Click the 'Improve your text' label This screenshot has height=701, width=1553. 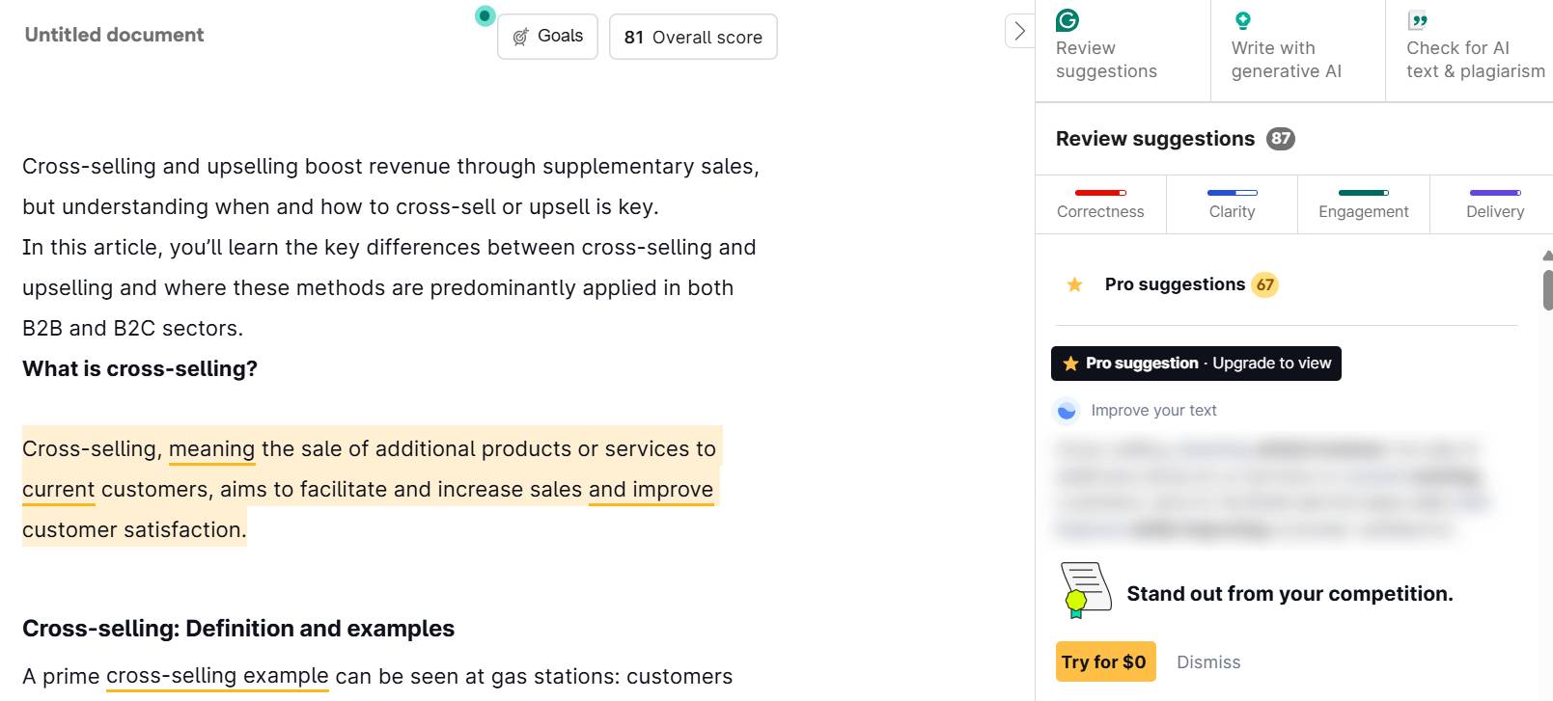coord(1153,411)
